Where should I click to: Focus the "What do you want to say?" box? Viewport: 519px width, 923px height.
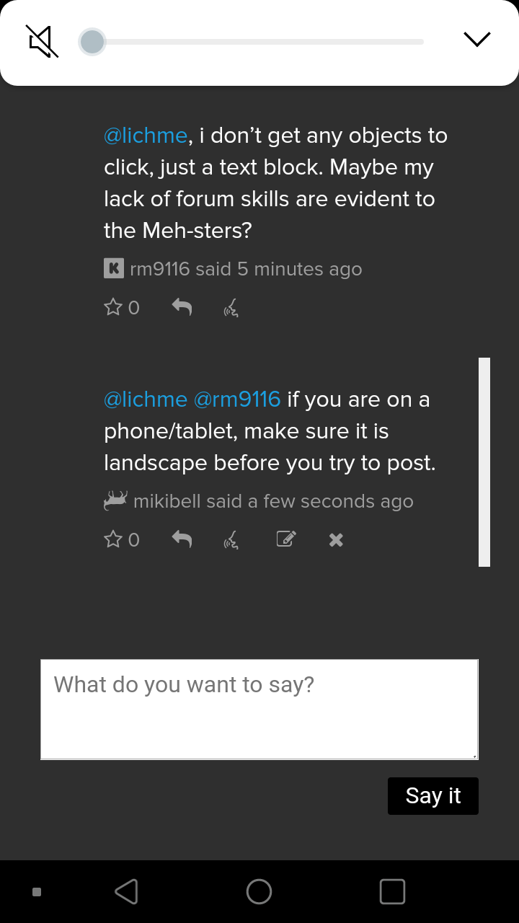click(x=259, y=709)
